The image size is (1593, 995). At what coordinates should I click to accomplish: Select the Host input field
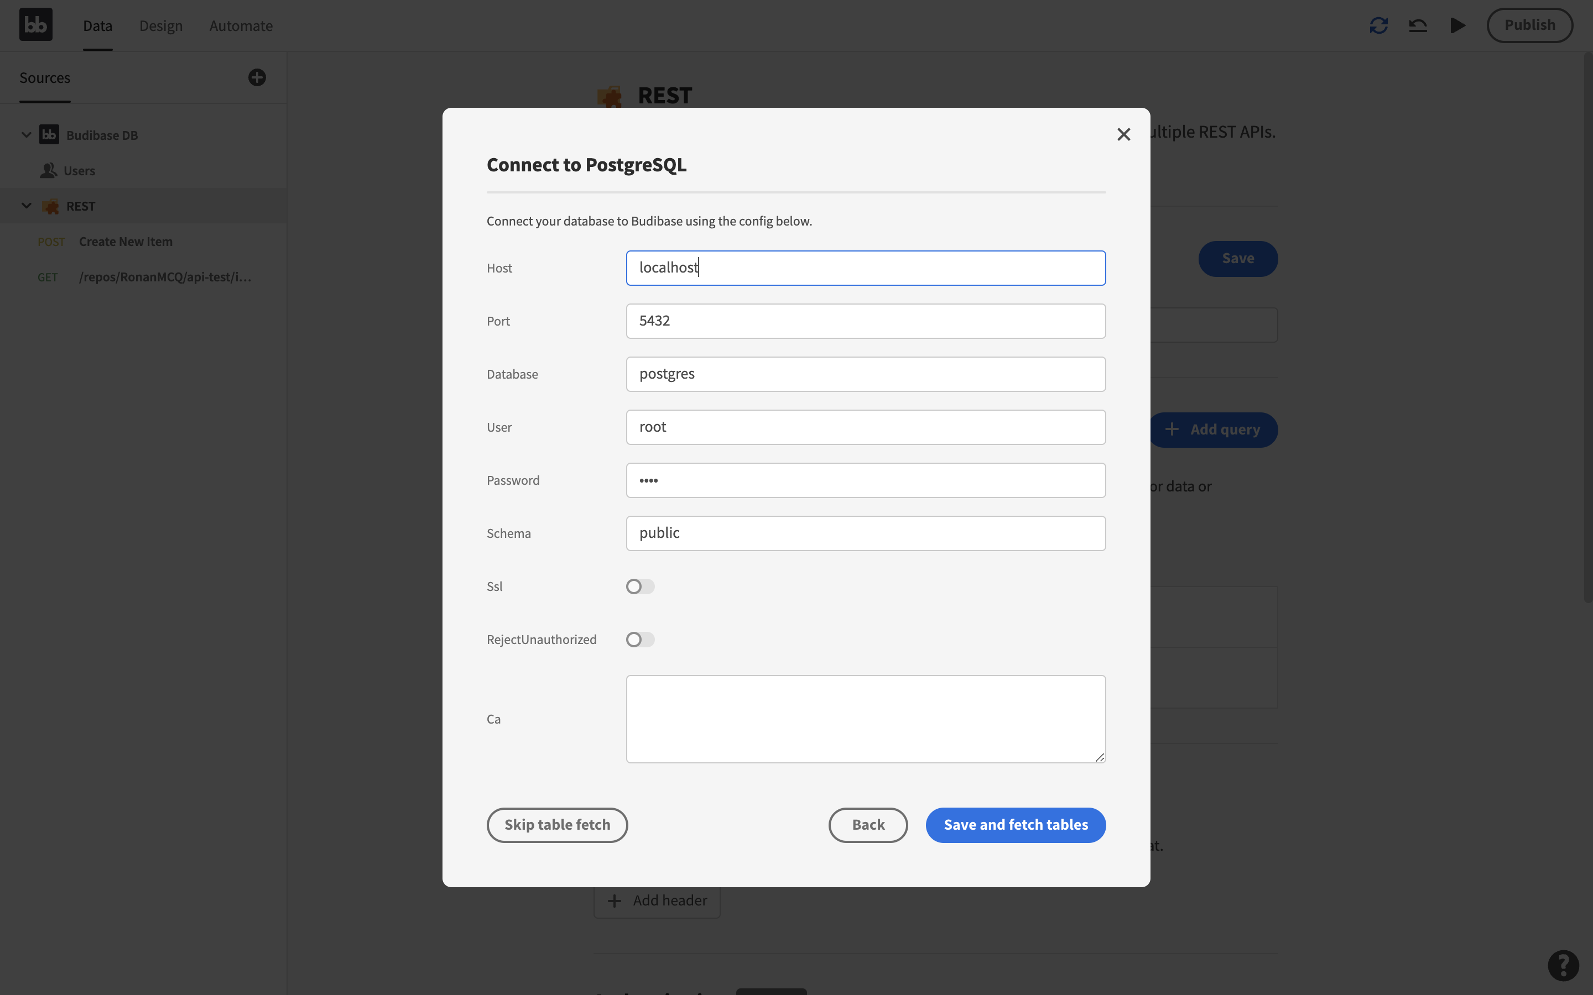pyautogui.click(x=865, y=267)
